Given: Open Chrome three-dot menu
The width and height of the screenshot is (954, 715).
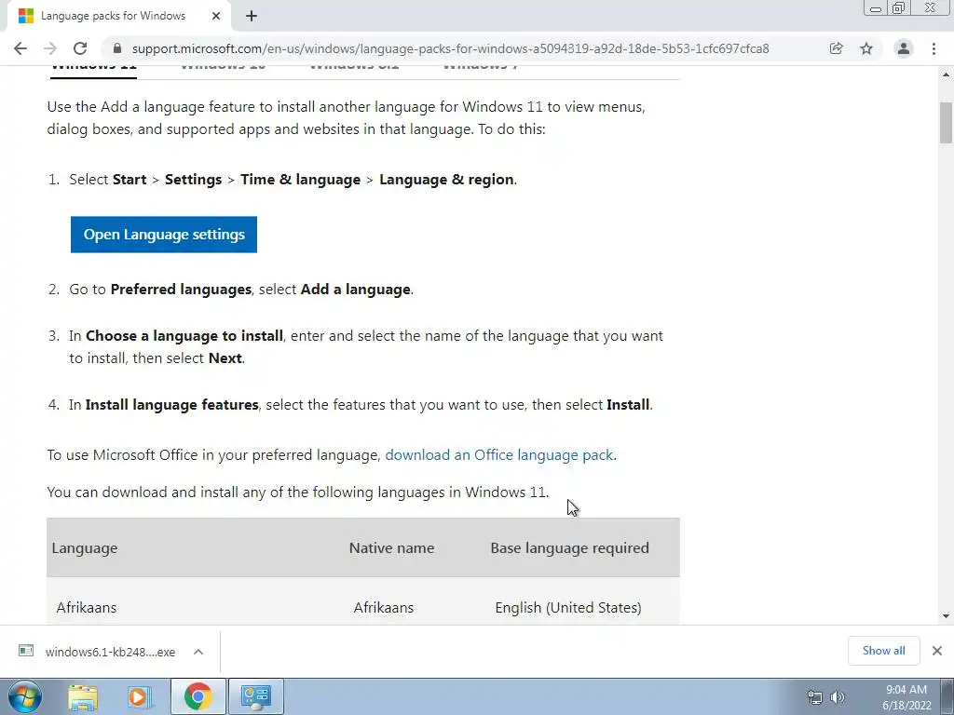Looking at the screenshot, I should click(934, 48).
